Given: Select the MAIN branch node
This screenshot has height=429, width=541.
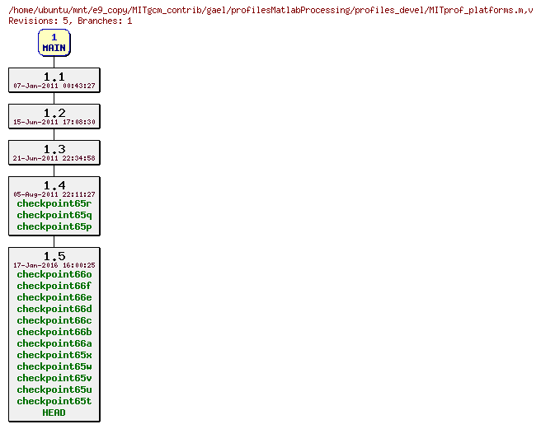Looking at the screenshot, I should coord(54,43).
